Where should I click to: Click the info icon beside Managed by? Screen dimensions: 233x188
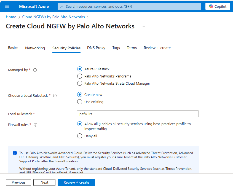(35, 70)
